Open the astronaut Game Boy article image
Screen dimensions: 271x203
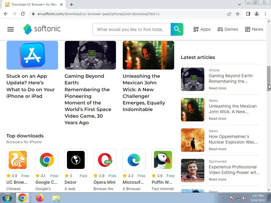pos(90,55)
